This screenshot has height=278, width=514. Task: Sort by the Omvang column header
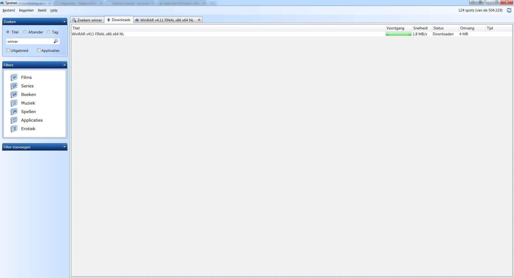pyautogui.click(x=472, y=28)
